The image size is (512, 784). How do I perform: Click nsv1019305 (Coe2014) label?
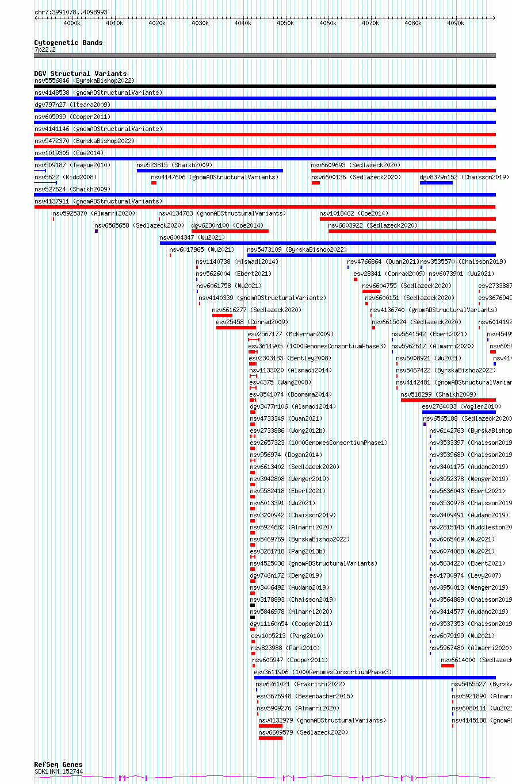pyautogui.click(x=69, y=153)
